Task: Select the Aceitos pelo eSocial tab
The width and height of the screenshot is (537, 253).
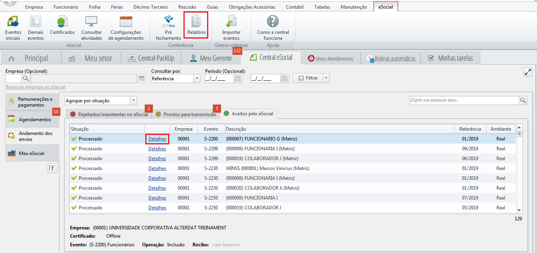Action: pos(249,114)
